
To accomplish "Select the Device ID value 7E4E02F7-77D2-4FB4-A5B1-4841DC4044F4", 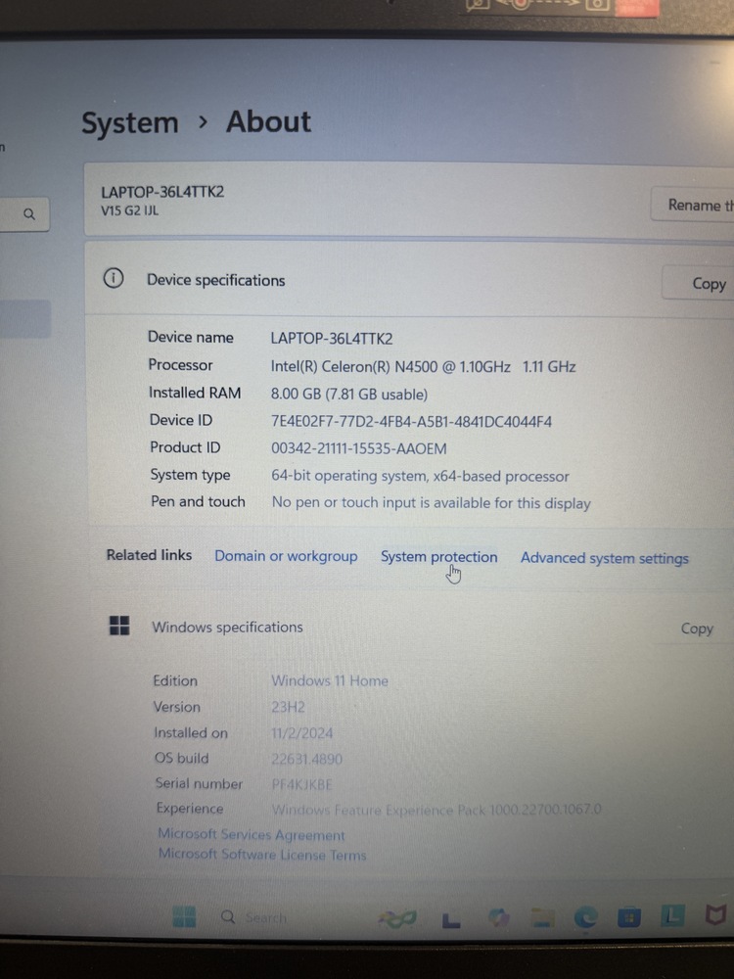I will (411, 421).
